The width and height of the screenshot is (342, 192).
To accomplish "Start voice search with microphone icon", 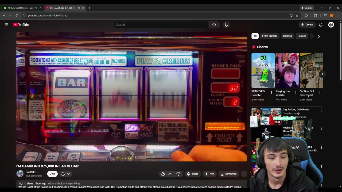I will coord(226,25).
